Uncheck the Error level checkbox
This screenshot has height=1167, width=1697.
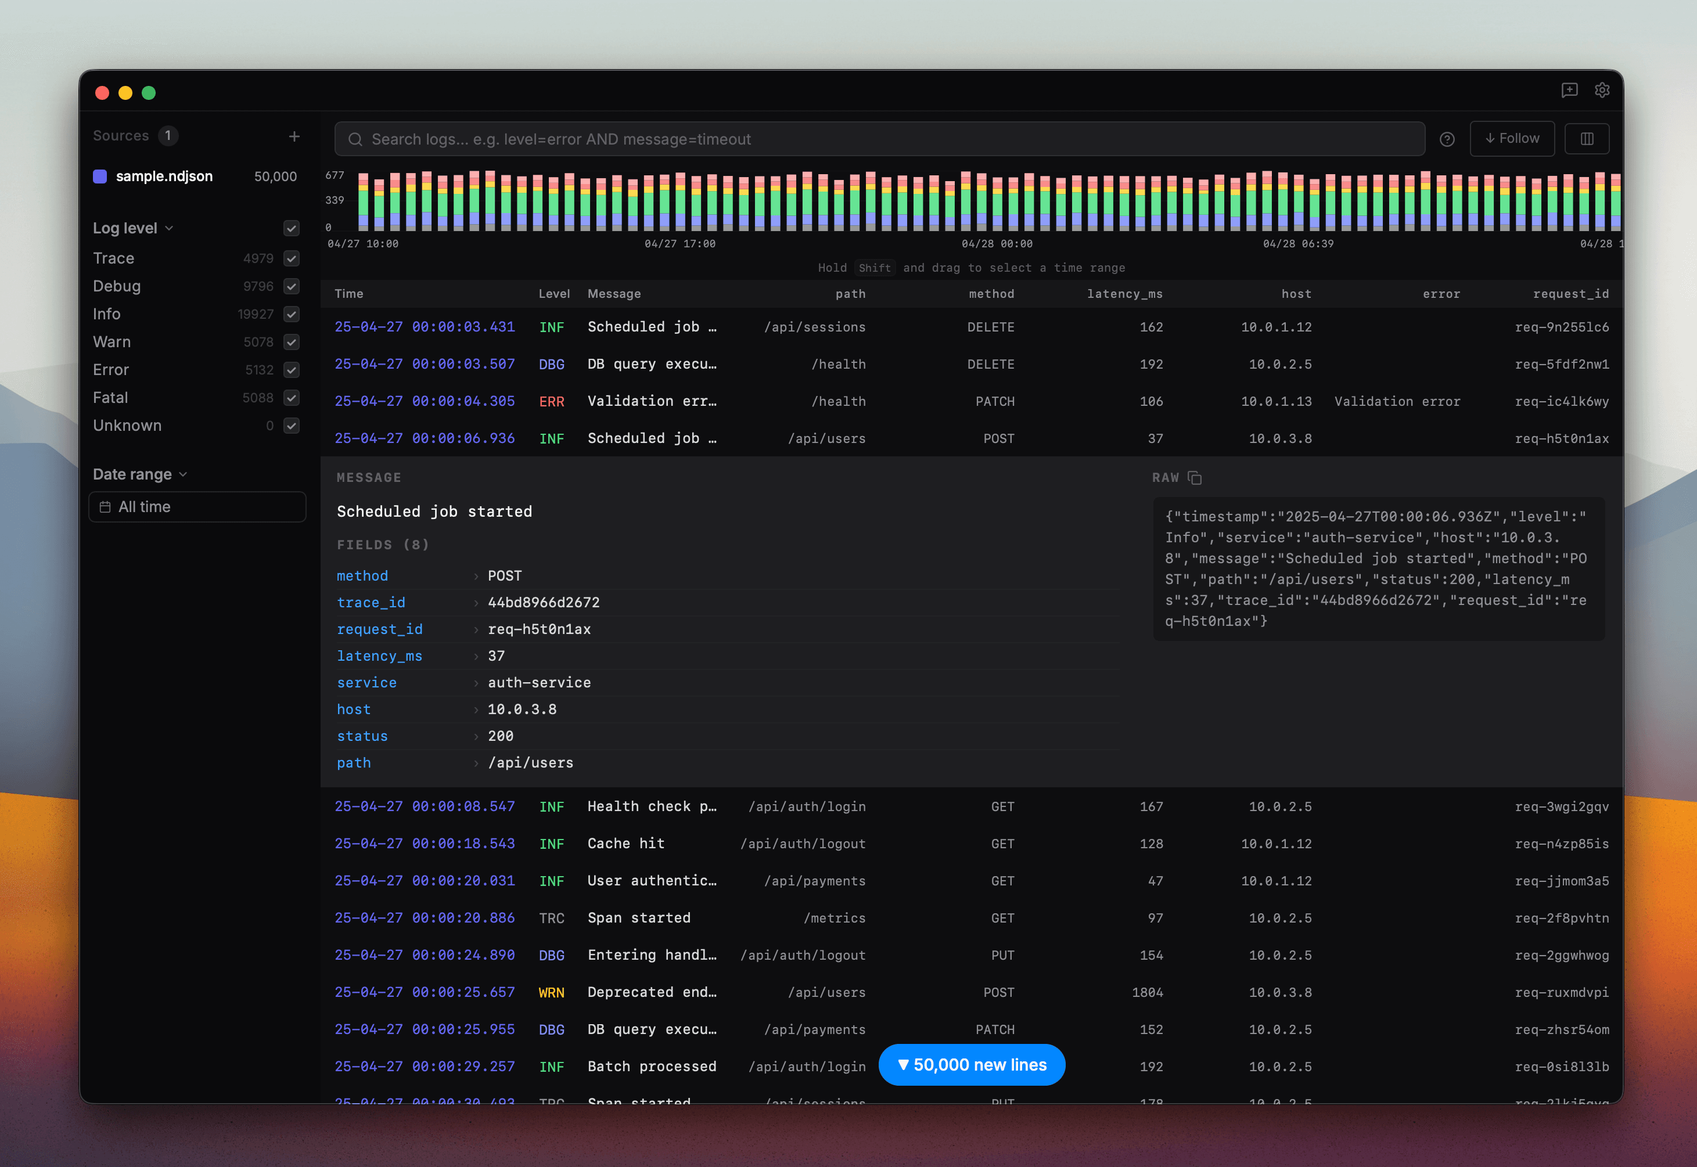point(291,369)
